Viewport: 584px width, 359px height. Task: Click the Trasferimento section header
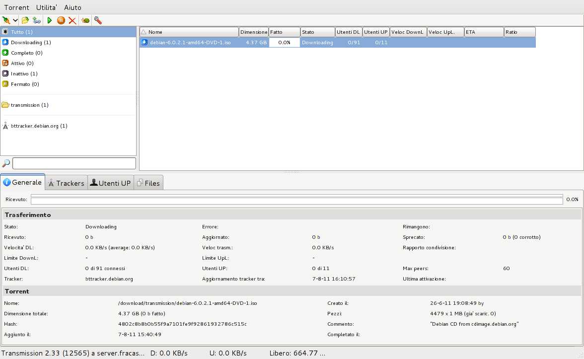[x=292, y=215]
